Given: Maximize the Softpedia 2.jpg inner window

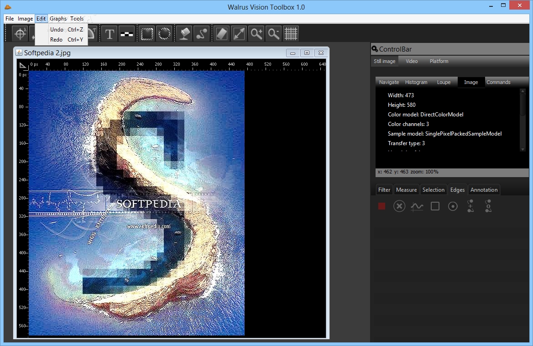Looking at the screenshot, I should click(307, 53).
